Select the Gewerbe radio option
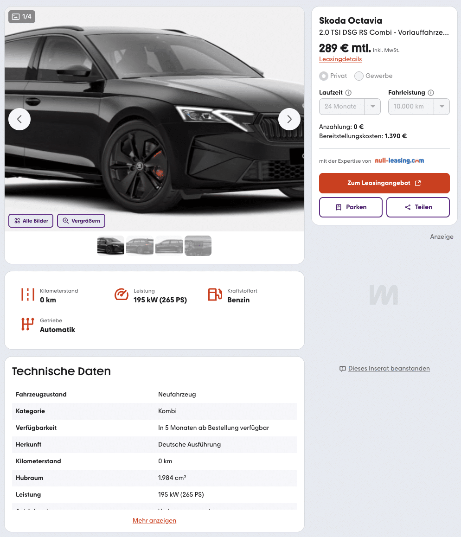Image resolution: width=461 pixels, height=537 pixels. click(x=359, y=76)
